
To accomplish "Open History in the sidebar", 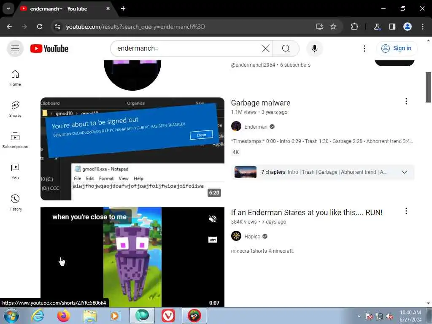I will pos(15,202).
